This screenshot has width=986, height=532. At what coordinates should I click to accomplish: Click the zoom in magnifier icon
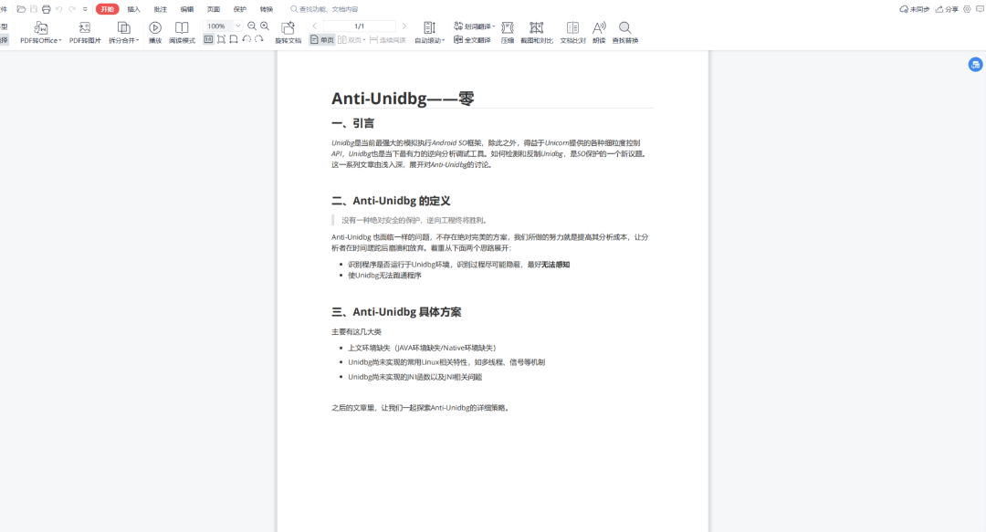pos(265,26)
